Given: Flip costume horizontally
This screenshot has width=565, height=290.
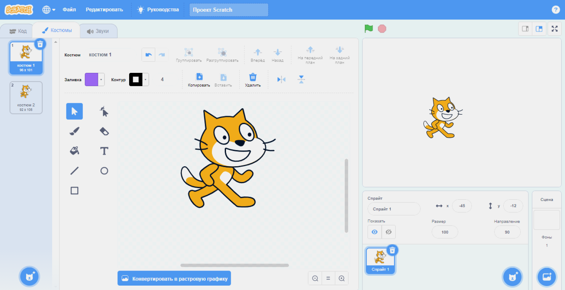Looking at the screenshot, I should tap(281, 79).
